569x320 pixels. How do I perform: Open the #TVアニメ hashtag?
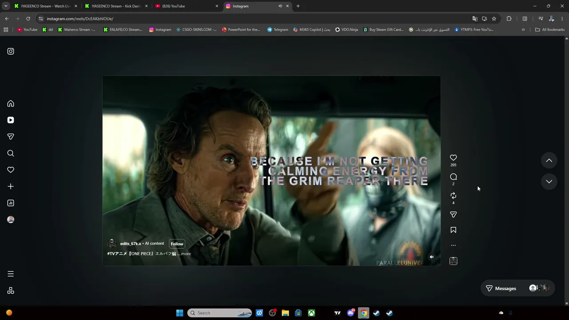click(117, 254)
